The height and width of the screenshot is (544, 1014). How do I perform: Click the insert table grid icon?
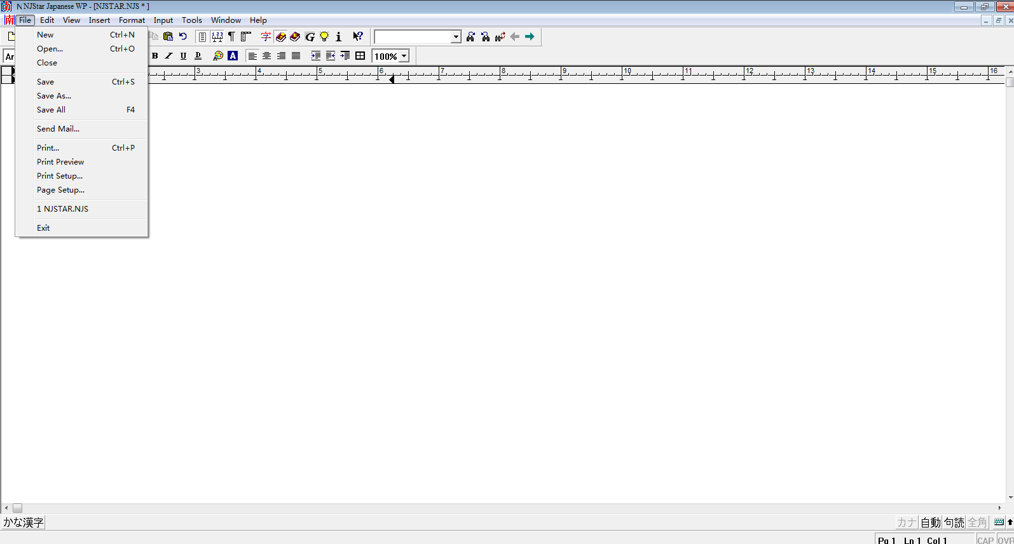360,56
